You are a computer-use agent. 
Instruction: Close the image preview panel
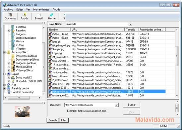point(44,103)
